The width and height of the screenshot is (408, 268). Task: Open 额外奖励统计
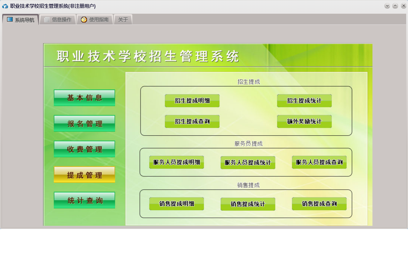tap(304, 122)
